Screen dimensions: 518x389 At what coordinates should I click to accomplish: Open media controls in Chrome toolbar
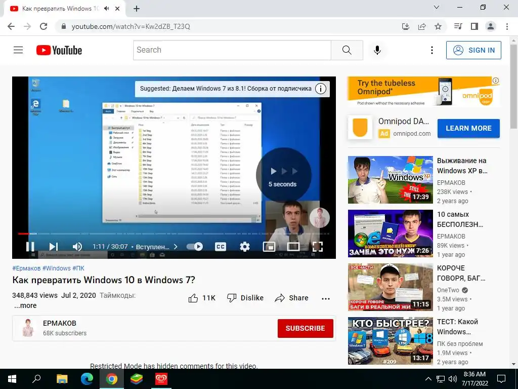click(x=458, y=26)
